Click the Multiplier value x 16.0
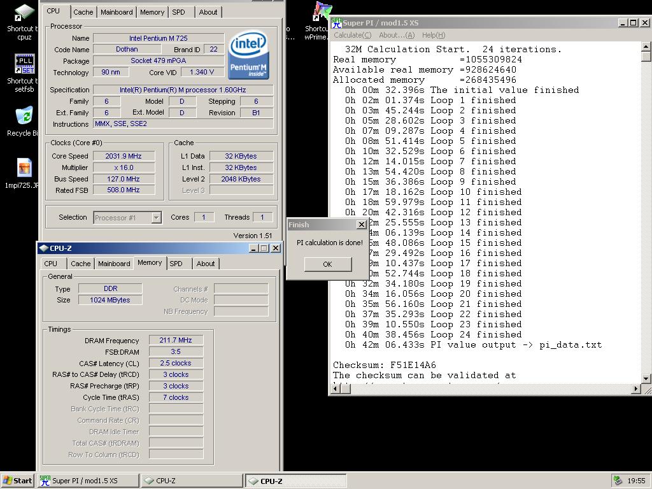 tap(124, 167)
